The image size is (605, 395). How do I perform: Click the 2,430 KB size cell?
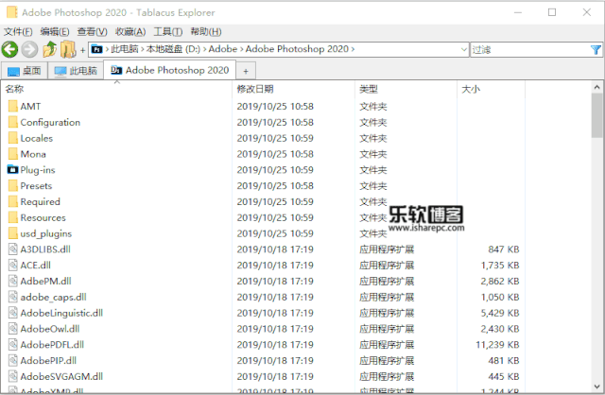(500, 329)
